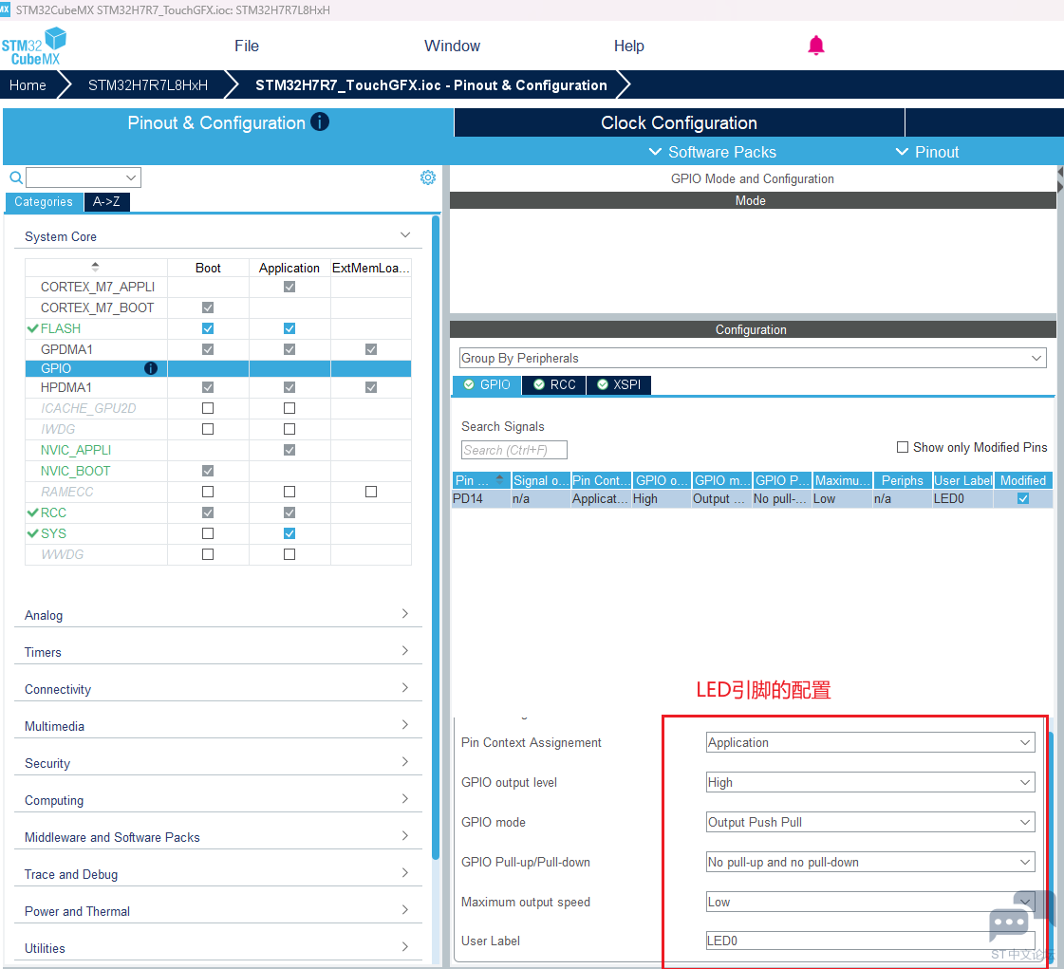The image size is (1064, 969).
Task: Click the green check icon beside RCC
Action: tap(32, 512)
